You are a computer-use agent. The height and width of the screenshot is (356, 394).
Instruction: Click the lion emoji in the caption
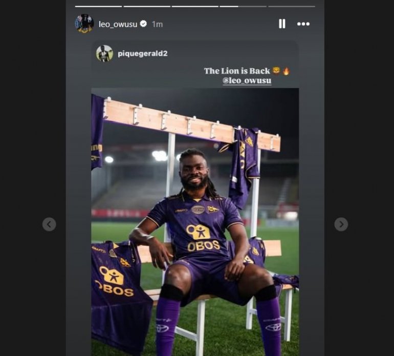[276, 71]
